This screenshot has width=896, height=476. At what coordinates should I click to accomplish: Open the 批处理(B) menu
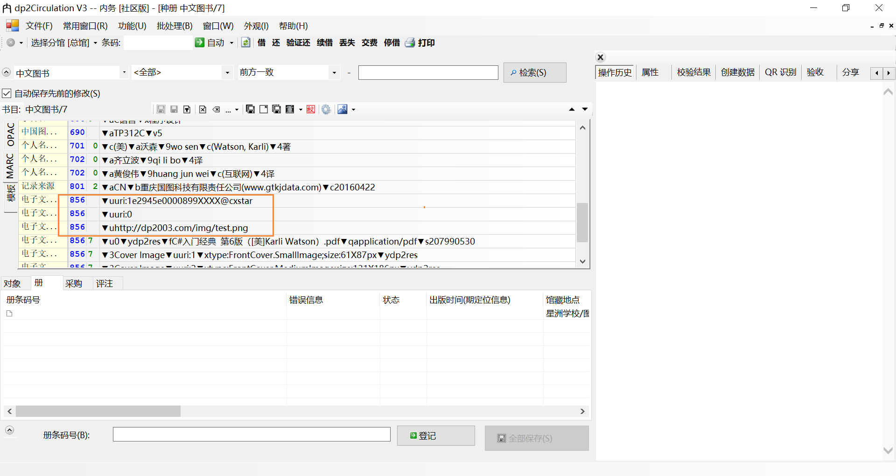coord(175,26)
